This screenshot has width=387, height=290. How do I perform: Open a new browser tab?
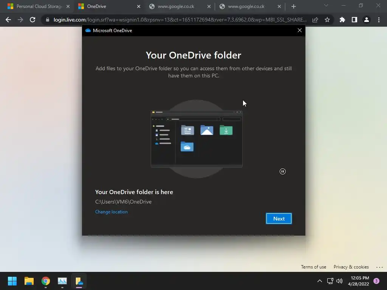click(x=293, y=6)
